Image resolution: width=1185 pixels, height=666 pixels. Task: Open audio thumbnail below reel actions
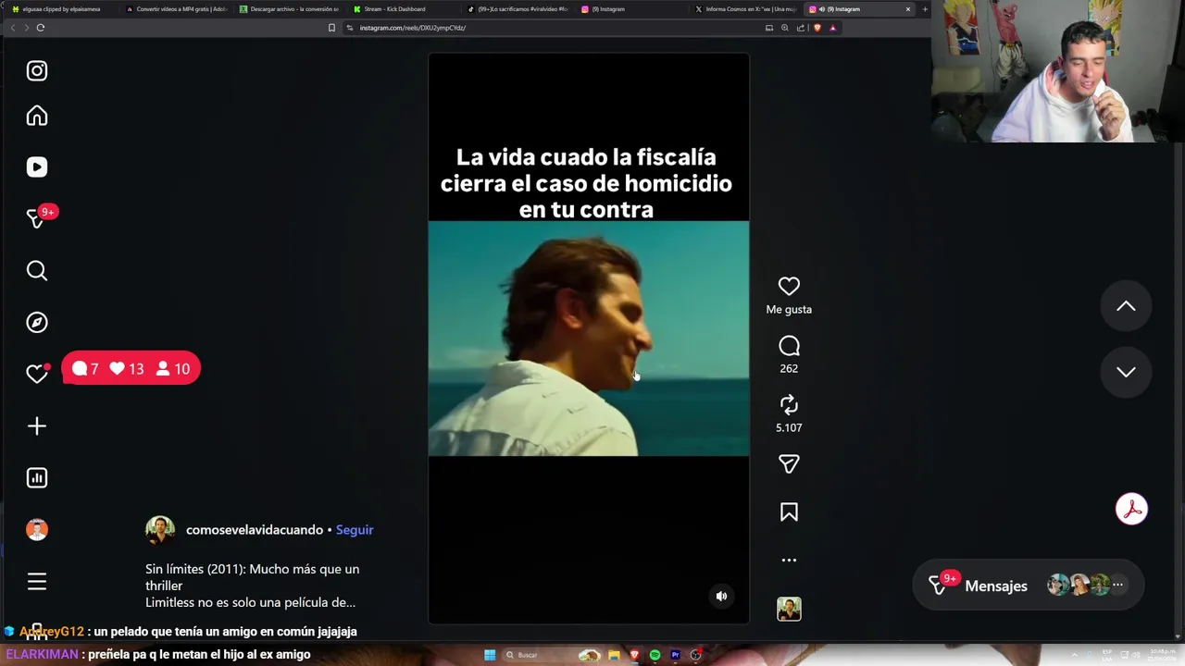point(789,609)
